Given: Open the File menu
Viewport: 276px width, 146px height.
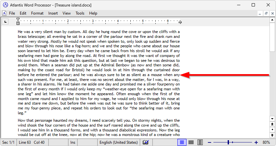Looking at the screenshot, I should pos(12,13).
